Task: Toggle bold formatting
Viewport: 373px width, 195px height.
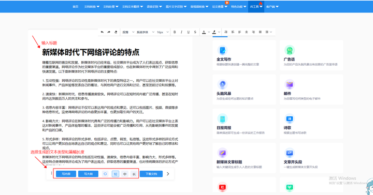Action: coord(175,32)
